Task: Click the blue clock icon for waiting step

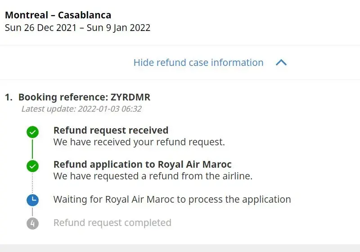Action: (x=32, y=200)
